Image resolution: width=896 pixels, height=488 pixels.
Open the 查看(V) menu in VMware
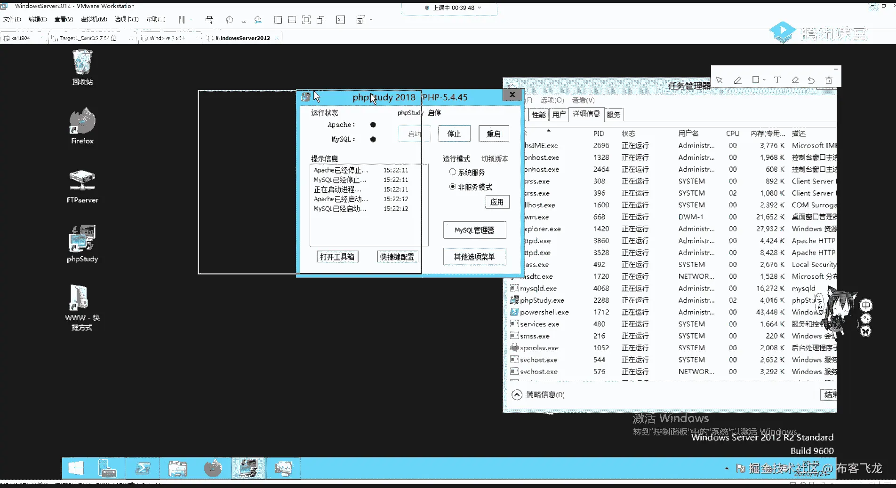pos(64,19)
